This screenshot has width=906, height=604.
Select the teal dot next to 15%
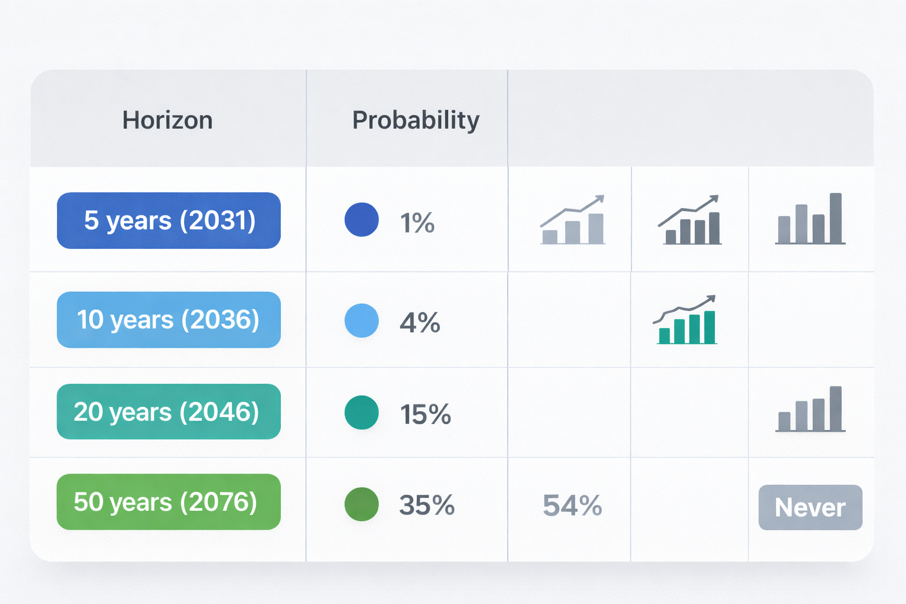click(362, 412)
